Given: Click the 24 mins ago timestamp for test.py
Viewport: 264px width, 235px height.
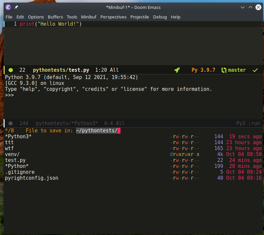Looking at the screenshot, I should tap(245, 160).
